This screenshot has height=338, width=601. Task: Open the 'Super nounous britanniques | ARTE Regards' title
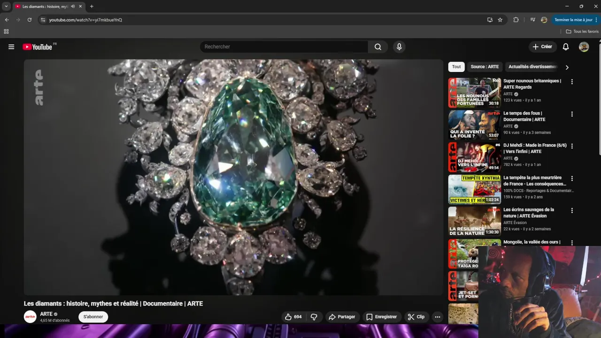[532, 84]
